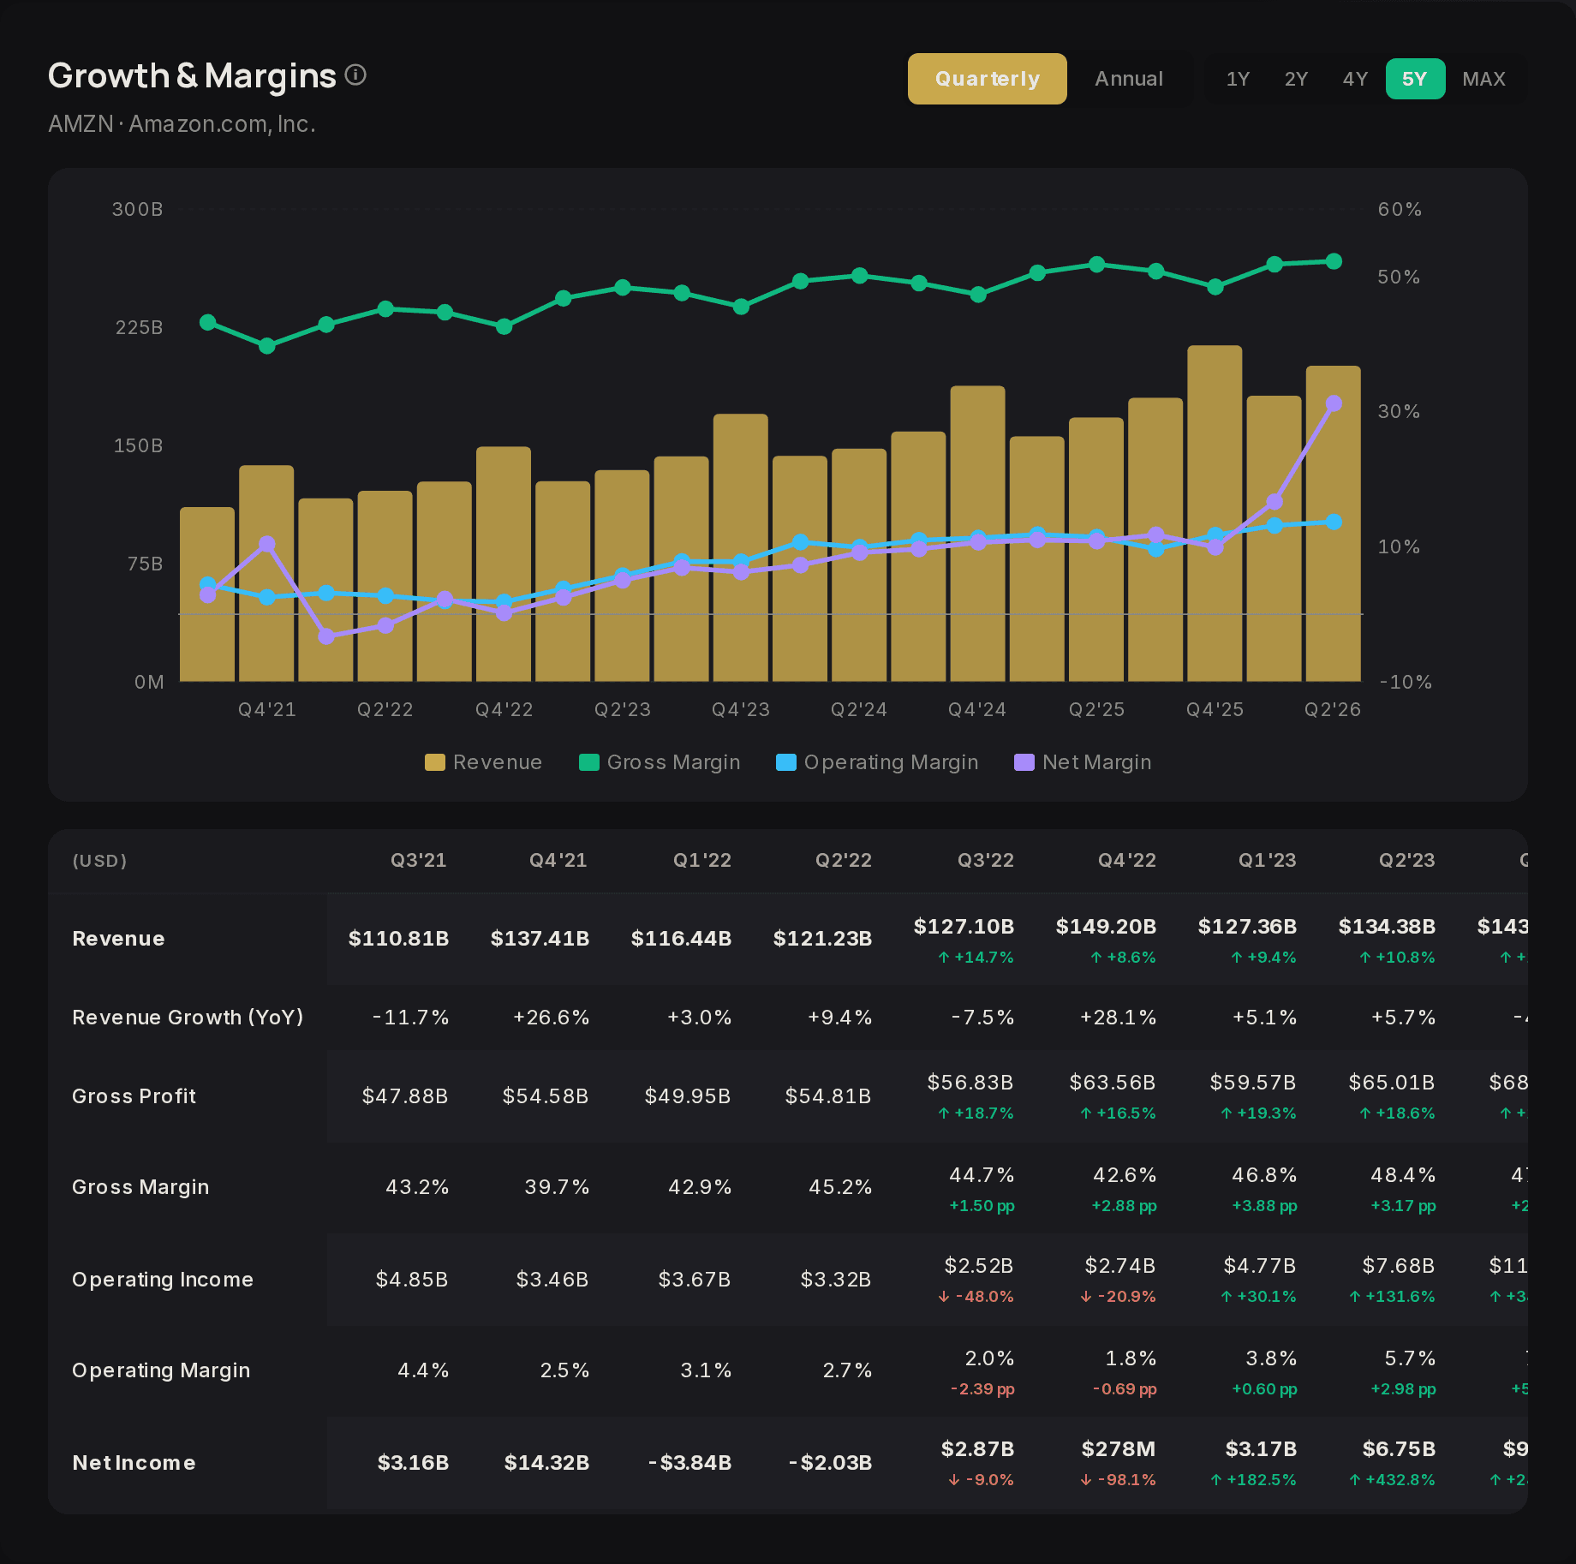
Task: Click the +432.8% net income change
Action: (1392, 1480)
